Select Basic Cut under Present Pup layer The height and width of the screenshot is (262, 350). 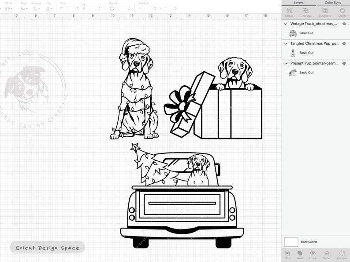tap(306, 73)
